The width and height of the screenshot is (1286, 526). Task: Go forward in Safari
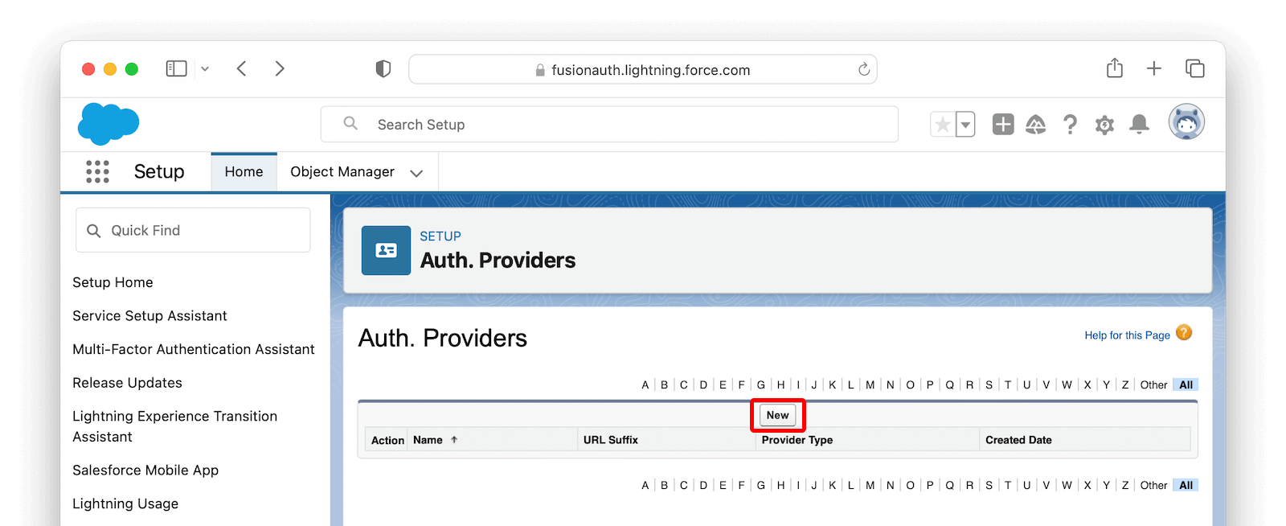tap(280, 68)
